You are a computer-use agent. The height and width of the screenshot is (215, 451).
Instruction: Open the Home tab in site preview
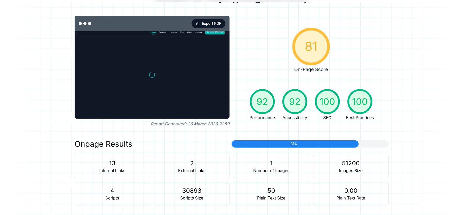153,33
